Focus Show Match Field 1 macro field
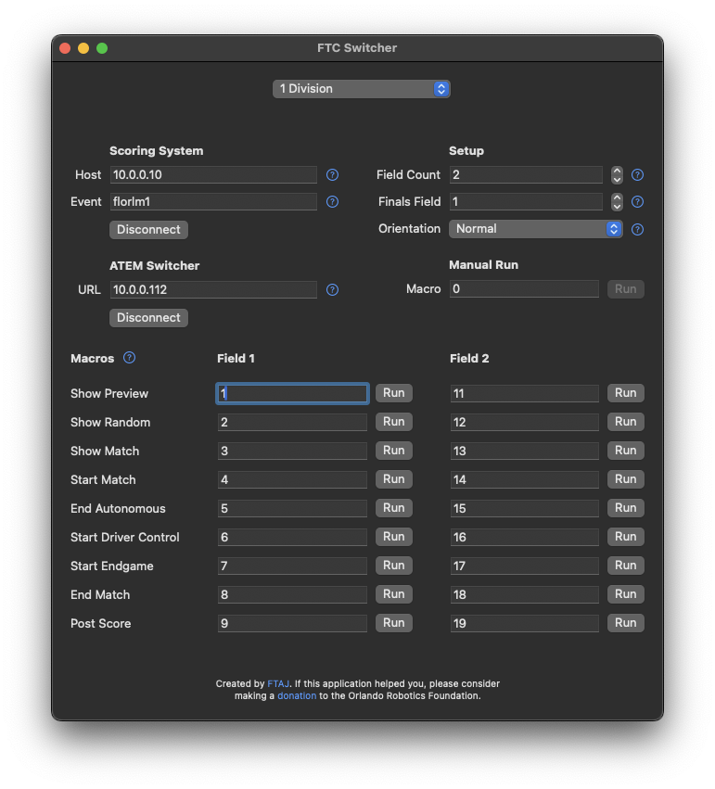715x789 pixels. click(x=292, y=451)
